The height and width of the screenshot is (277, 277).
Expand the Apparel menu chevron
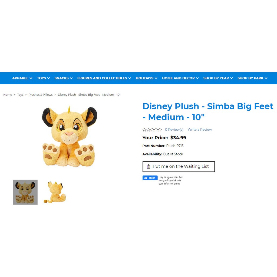point(31,78)
